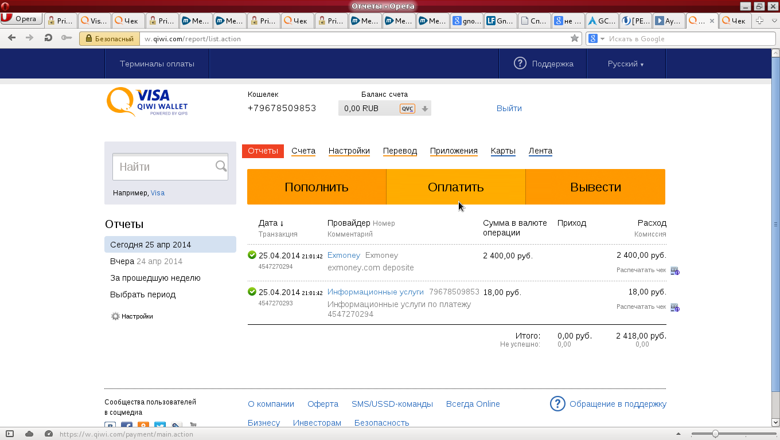The image size is (780, 440).
Task: Sort transactions by the Дата column header
Action: point(271,223)
